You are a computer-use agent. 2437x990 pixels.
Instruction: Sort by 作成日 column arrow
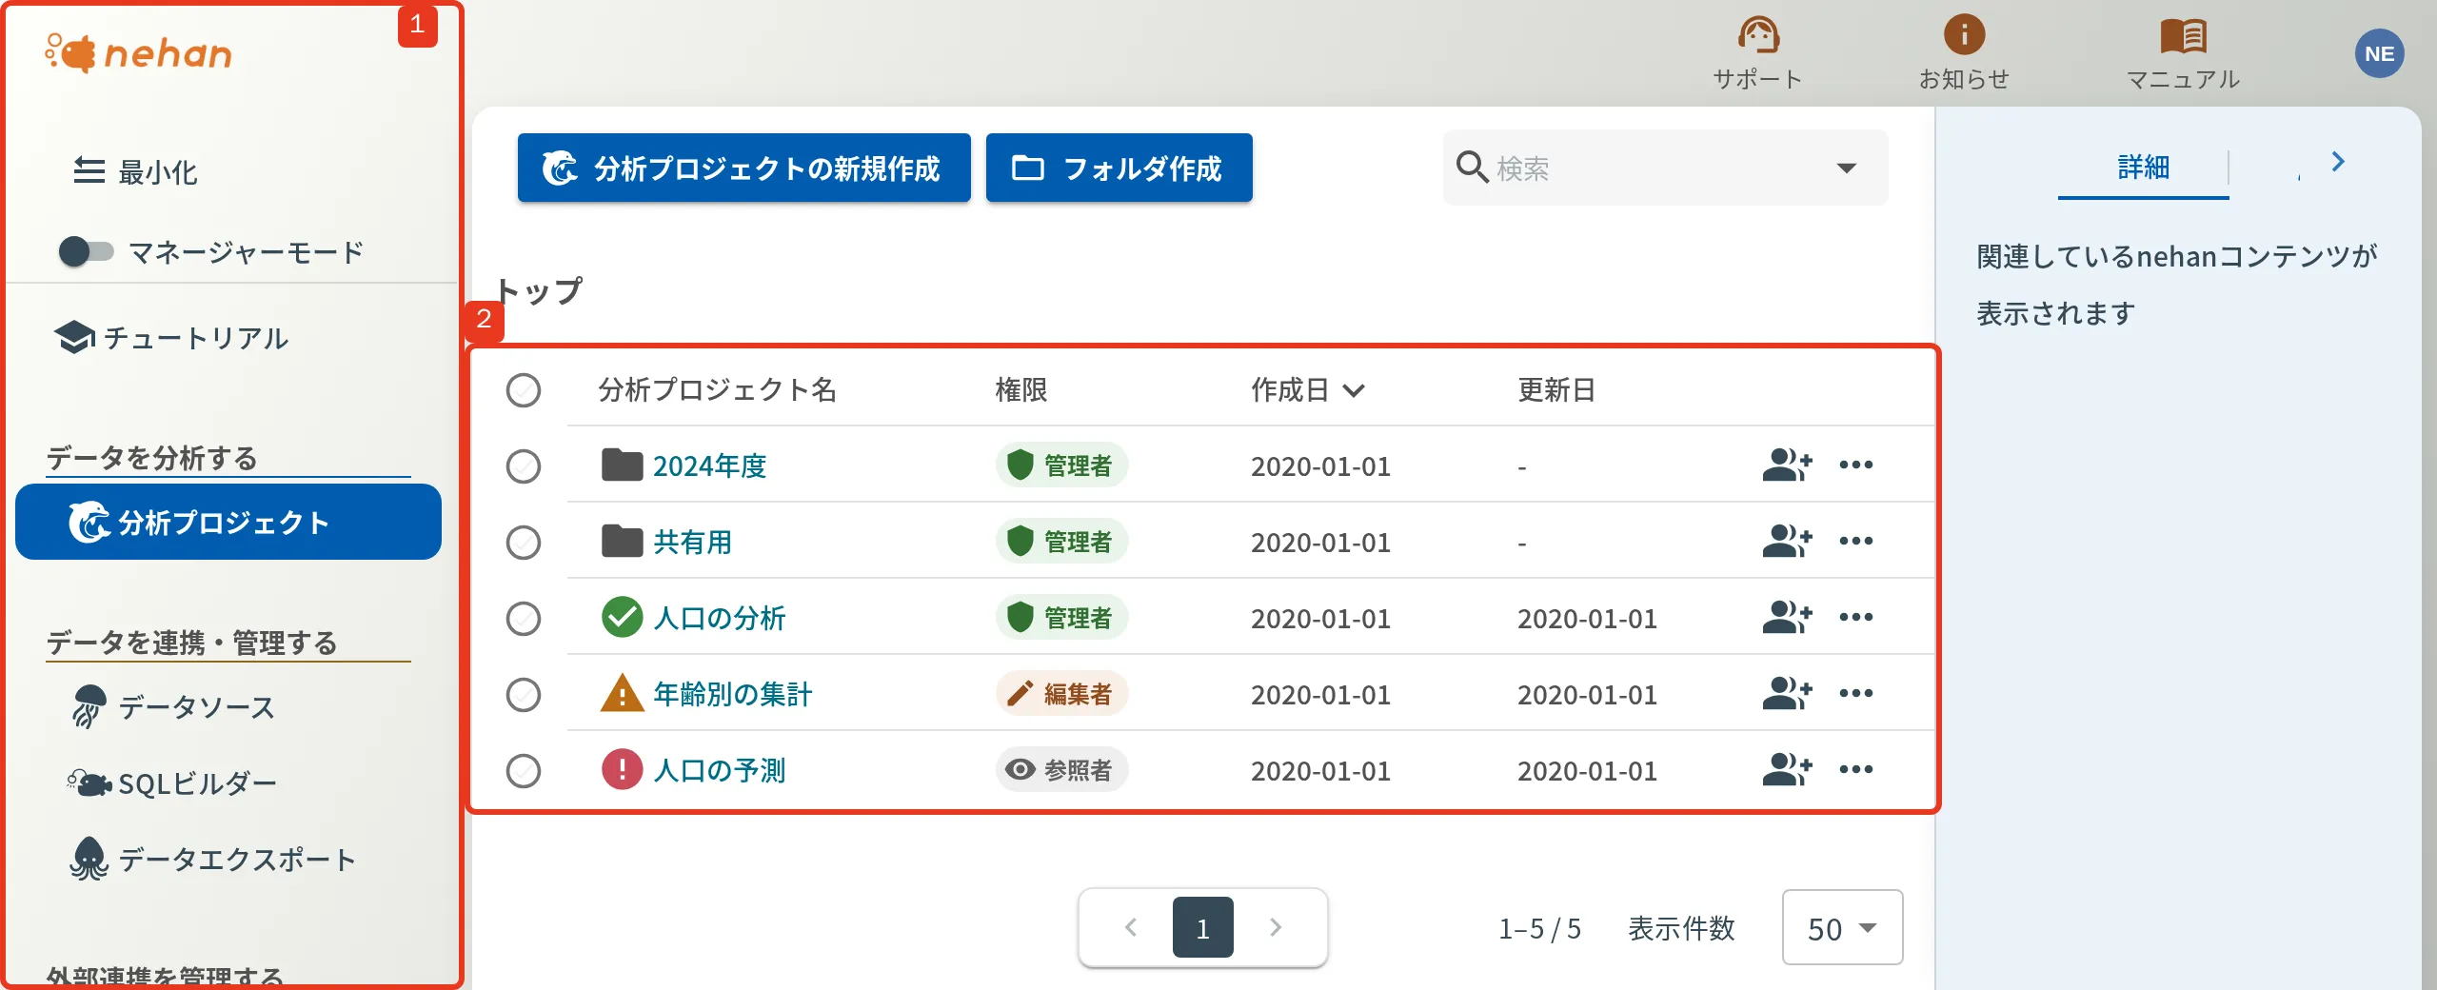(x=1354, y=390)
